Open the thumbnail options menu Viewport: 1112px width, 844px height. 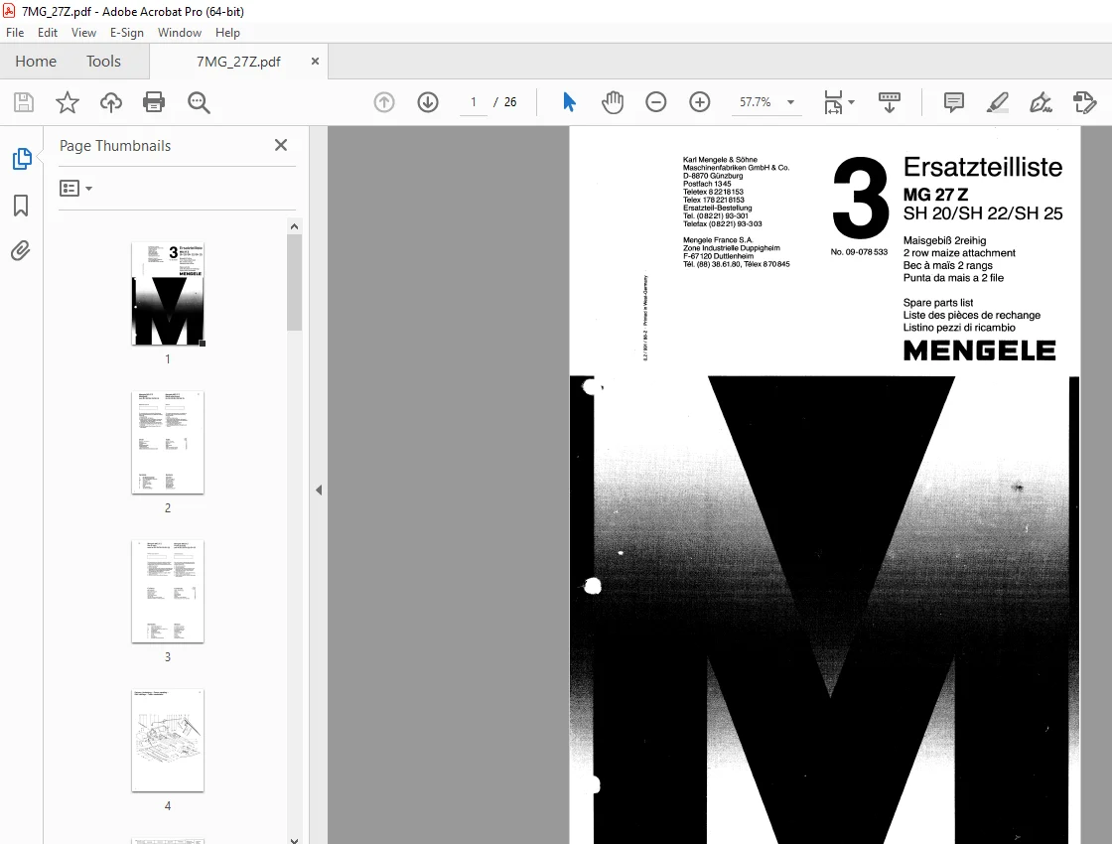pos(75,188)
